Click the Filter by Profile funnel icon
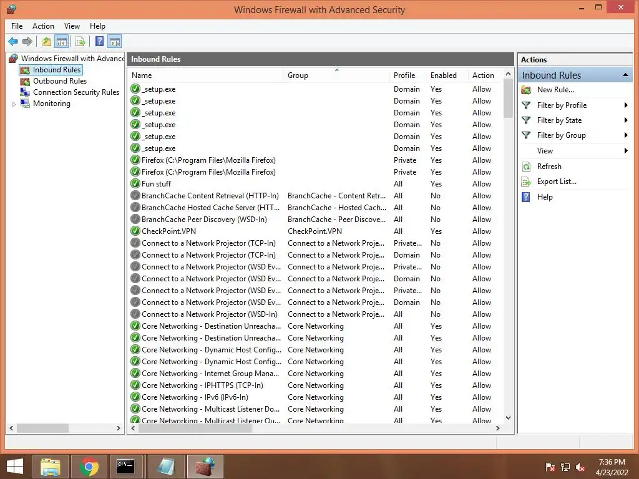Screen dimensions: 639x479 tap(526, 105)
